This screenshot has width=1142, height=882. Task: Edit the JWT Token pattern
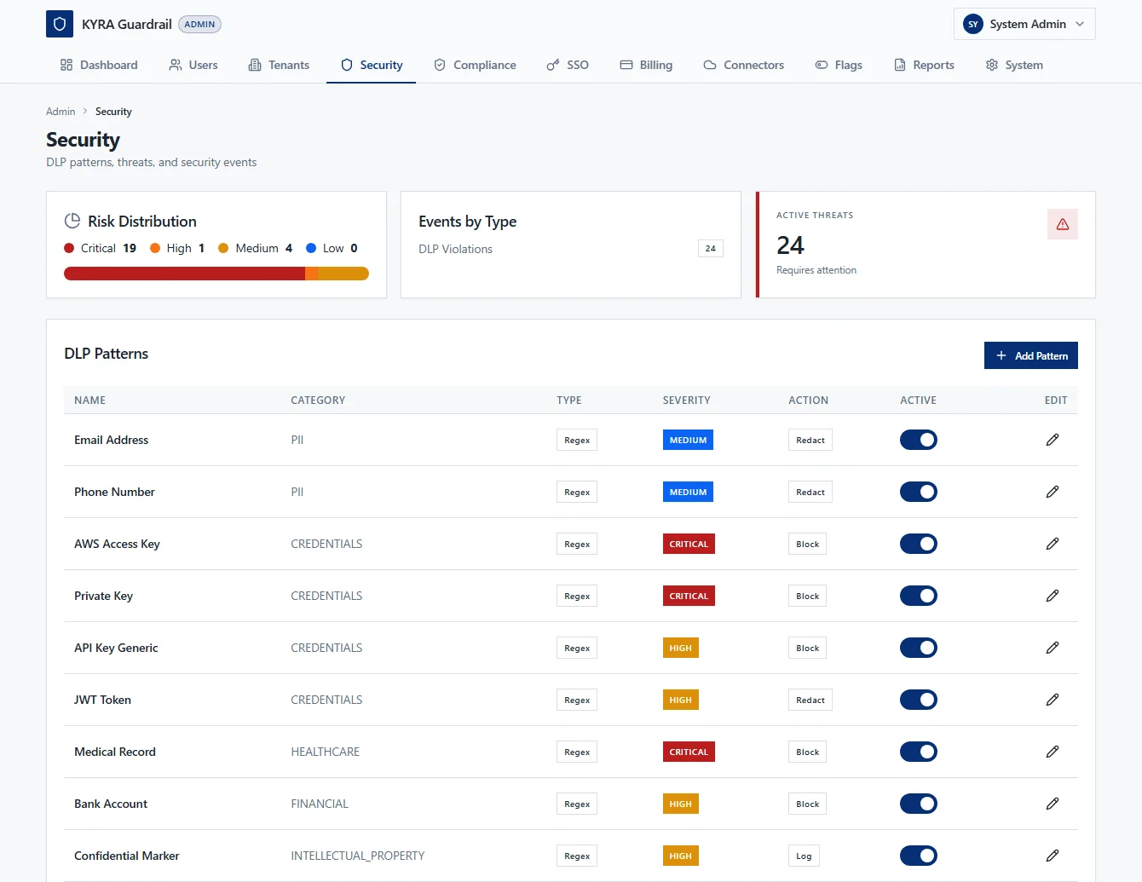[1053, 700]
